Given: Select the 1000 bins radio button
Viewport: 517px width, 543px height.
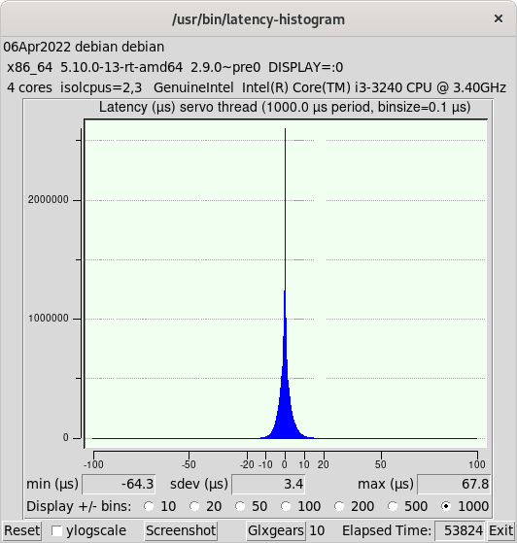Looking at the screenshot, I should [x=446, y=506].
